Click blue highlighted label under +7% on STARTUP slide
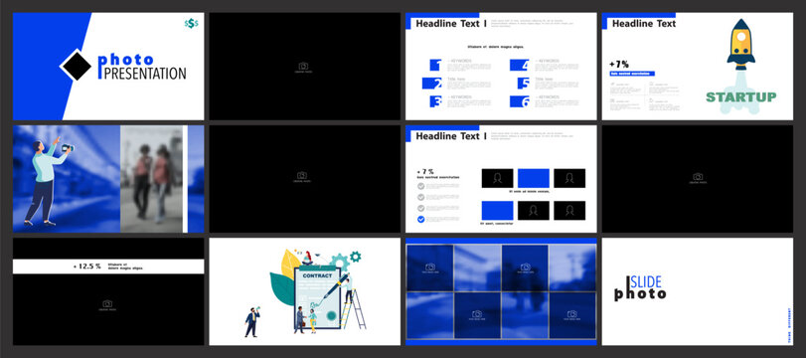The width and height of the screenshot is (806, 358). coord(632,74)
